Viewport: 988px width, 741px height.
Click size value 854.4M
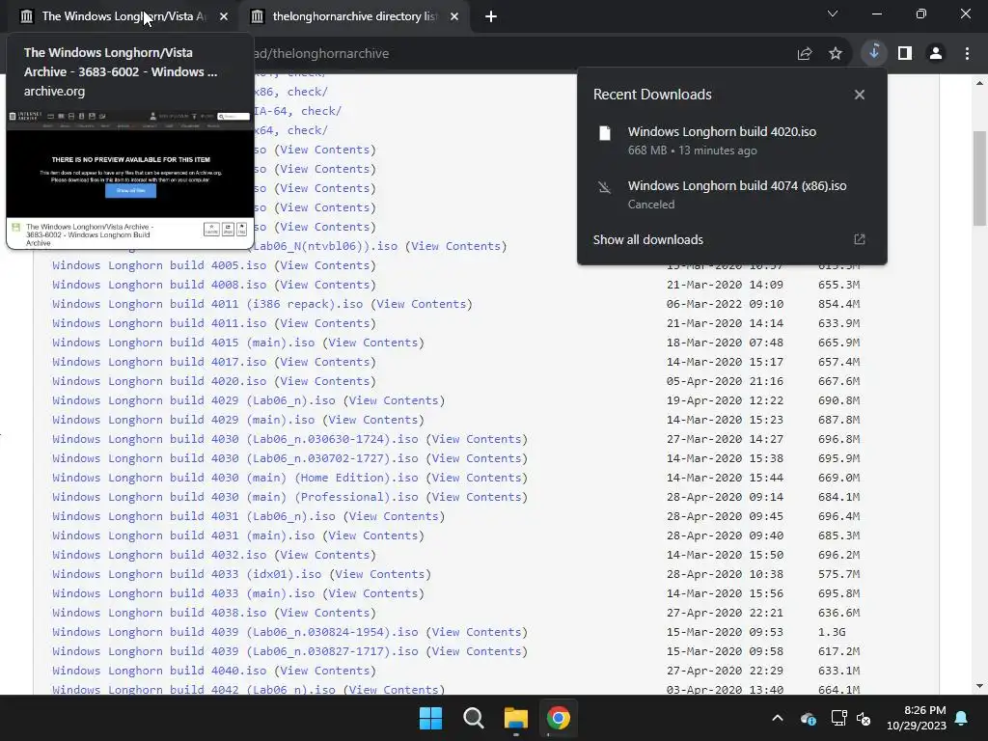[838, 304]
